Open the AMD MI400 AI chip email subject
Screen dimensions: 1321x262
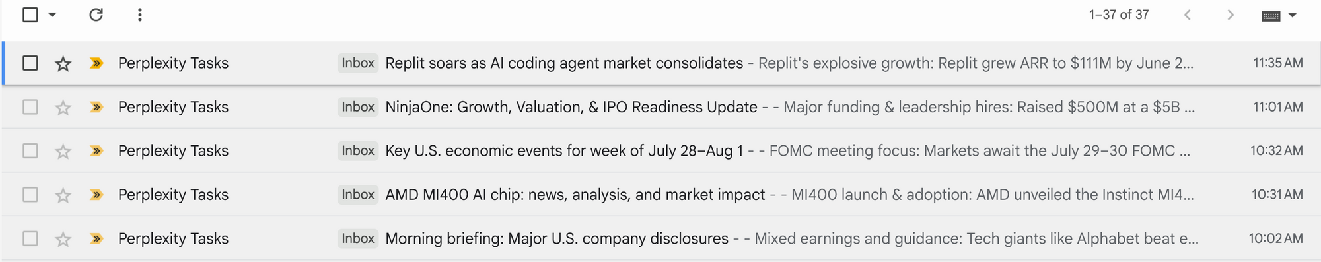pos(575,195)
